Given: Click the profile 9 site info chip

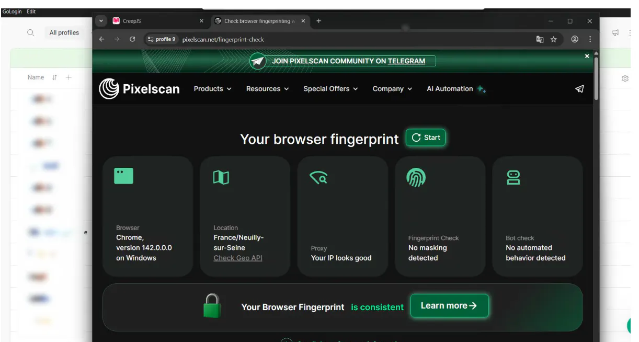Looking at the screenshot, I should (x=162, y=39).
